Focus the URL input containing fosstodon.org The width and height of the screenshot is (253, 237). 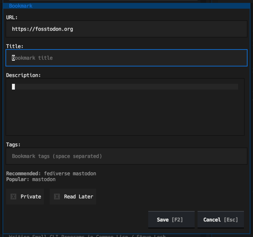click(x=126, y=29)
